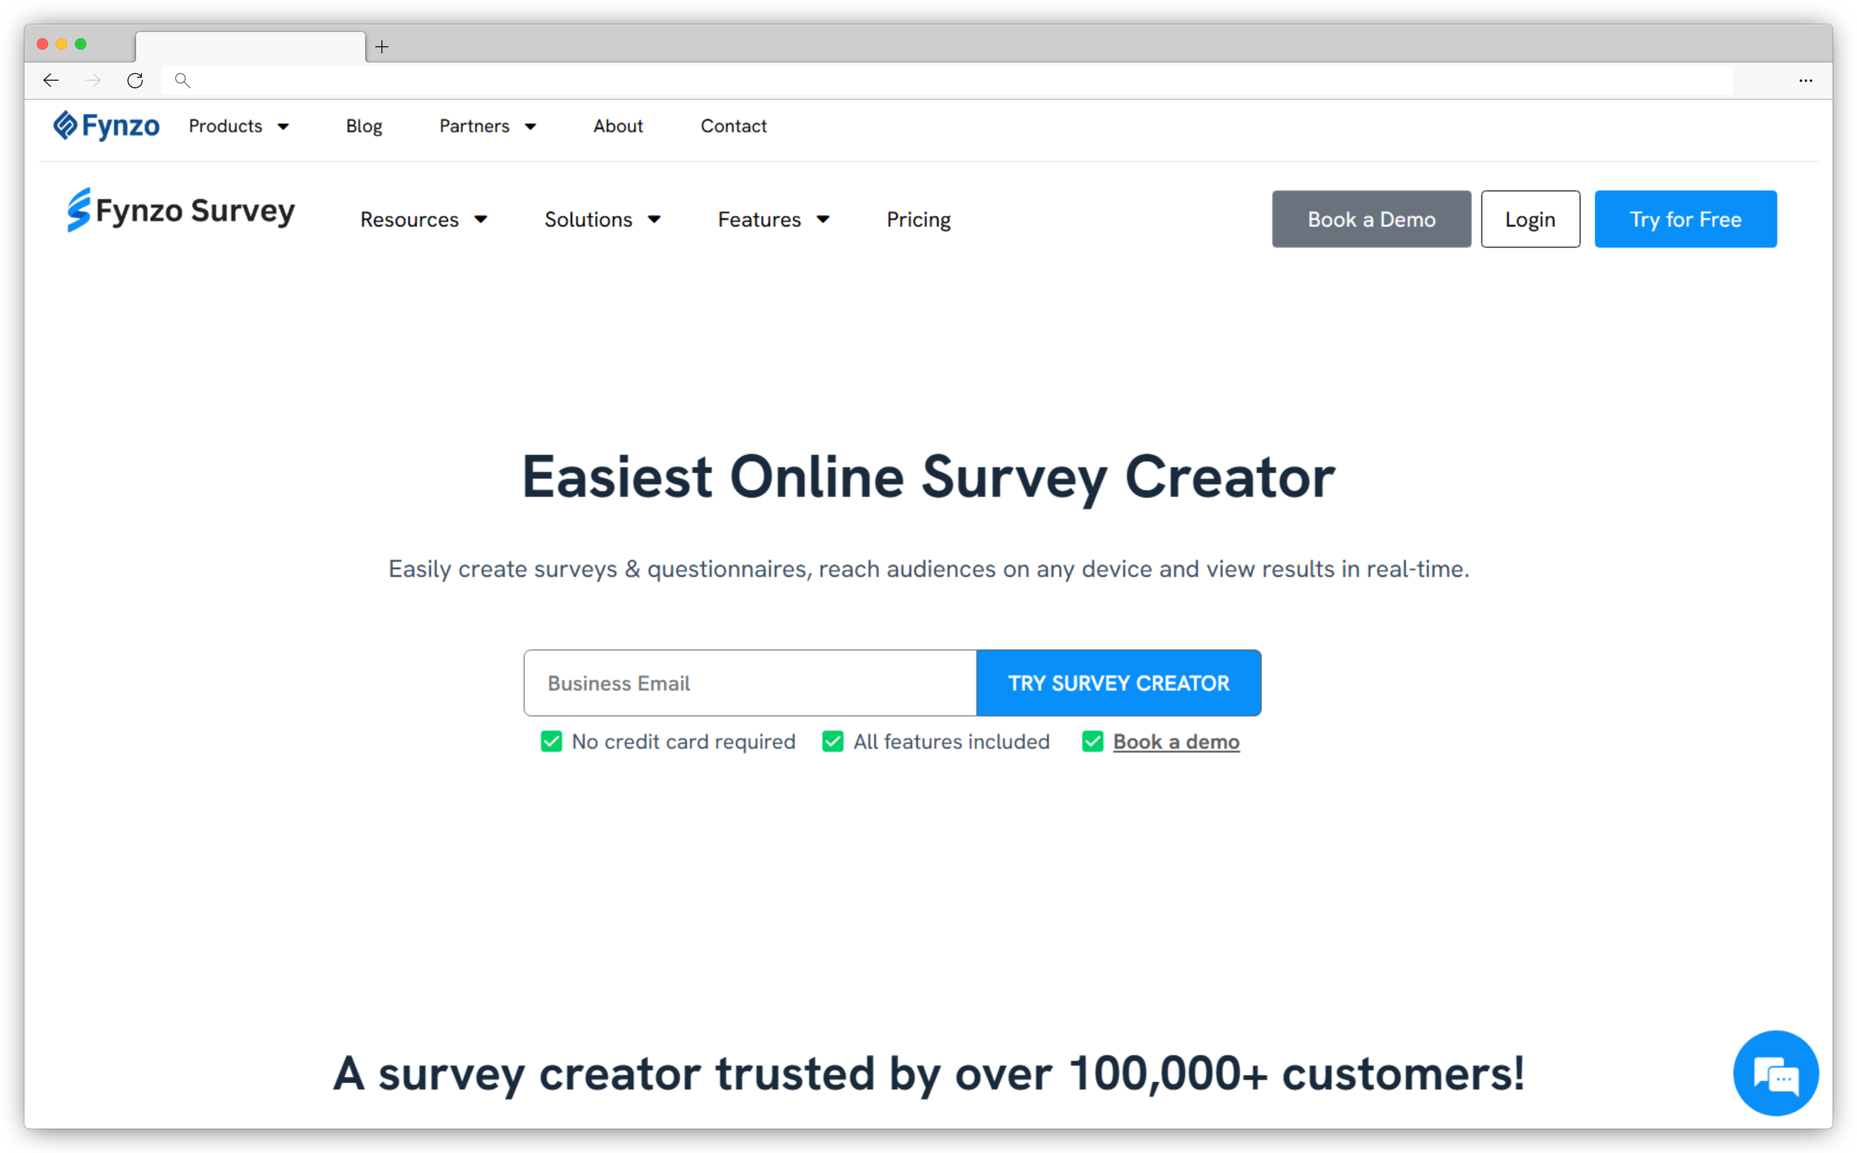Click the Fynzo logo in top navbar
The height and width of the screenshot is (1153, 1857).
pyautogui.click(x=106, y=126)
